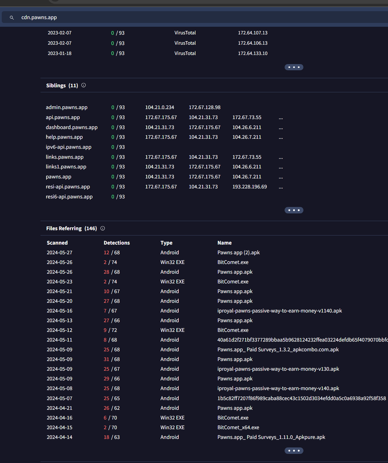Click the 18 / 63 detections value
Image resolution: width=388 pixels, height=463 pixels.
(x=111, y=437)
